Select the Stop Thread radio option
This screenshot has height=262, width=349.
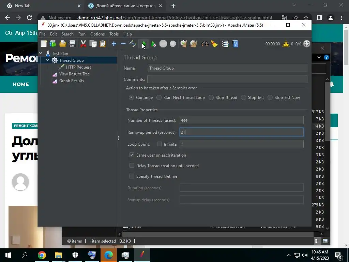click(211, 98)
